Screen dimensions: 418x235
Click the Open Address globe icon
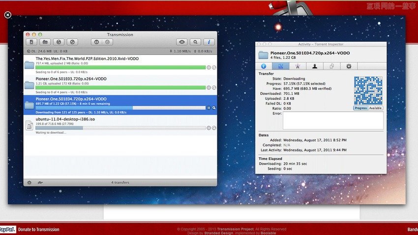59,42
